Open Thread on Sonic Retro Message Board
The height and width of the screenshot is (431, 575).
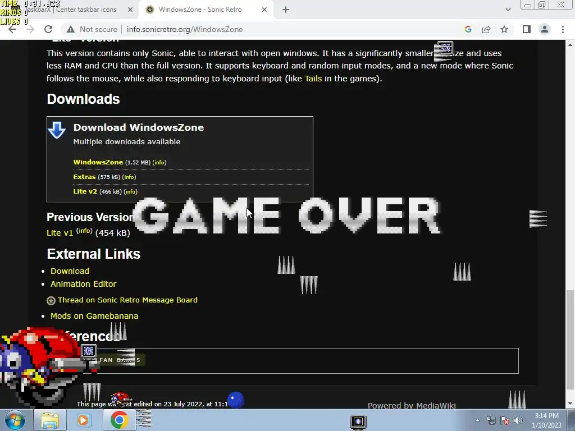[127, 300]
